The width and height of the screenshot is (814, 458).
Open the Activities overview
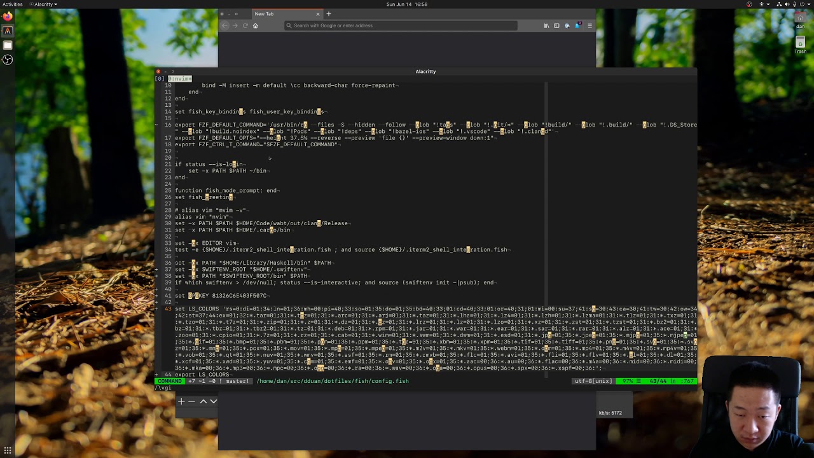click(x=12, y=4)
